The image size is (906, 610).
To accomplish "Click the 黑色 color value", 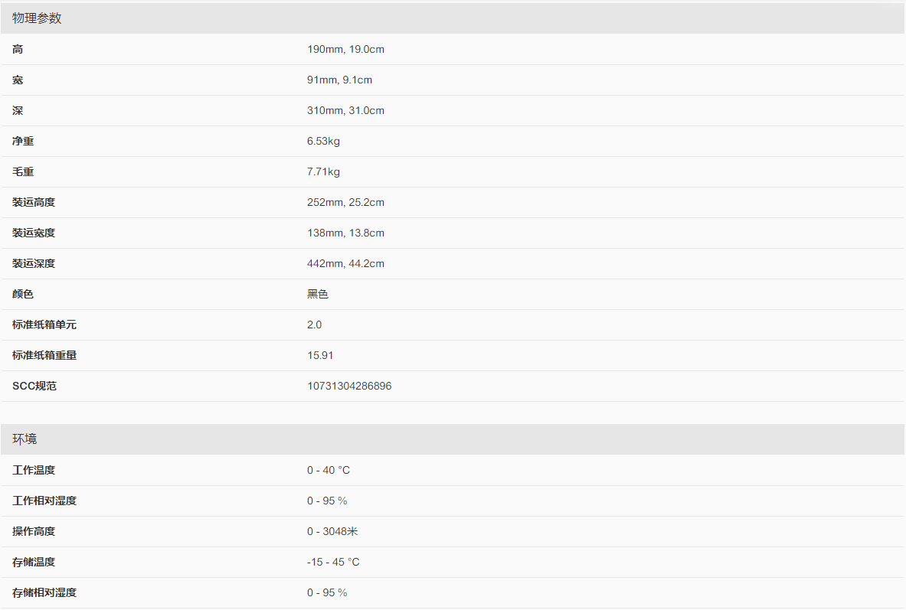I will coord(318,295).
